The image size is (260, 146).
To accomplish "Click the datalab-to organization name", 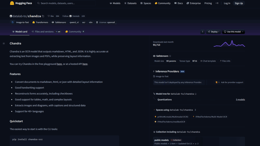I will click(19, 16).
